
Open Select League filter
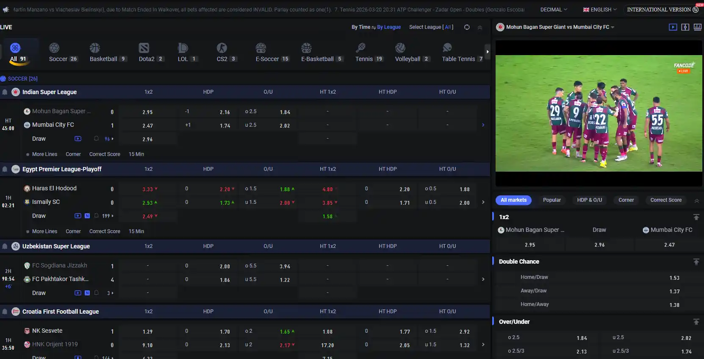tap(431, 27)
